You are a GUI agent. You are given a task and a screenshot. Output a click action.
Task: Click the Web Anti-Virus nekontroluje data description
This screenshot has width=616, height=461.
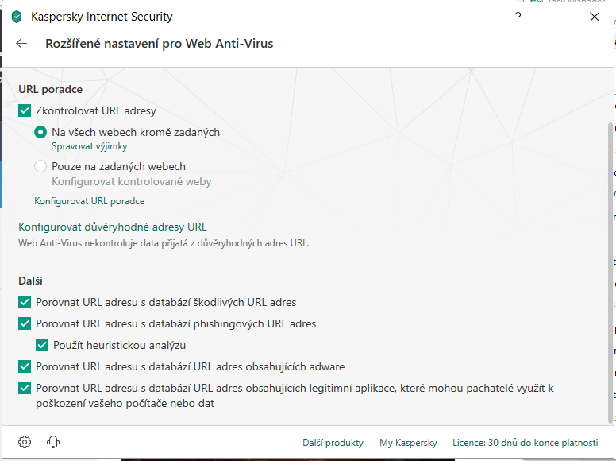164,243
